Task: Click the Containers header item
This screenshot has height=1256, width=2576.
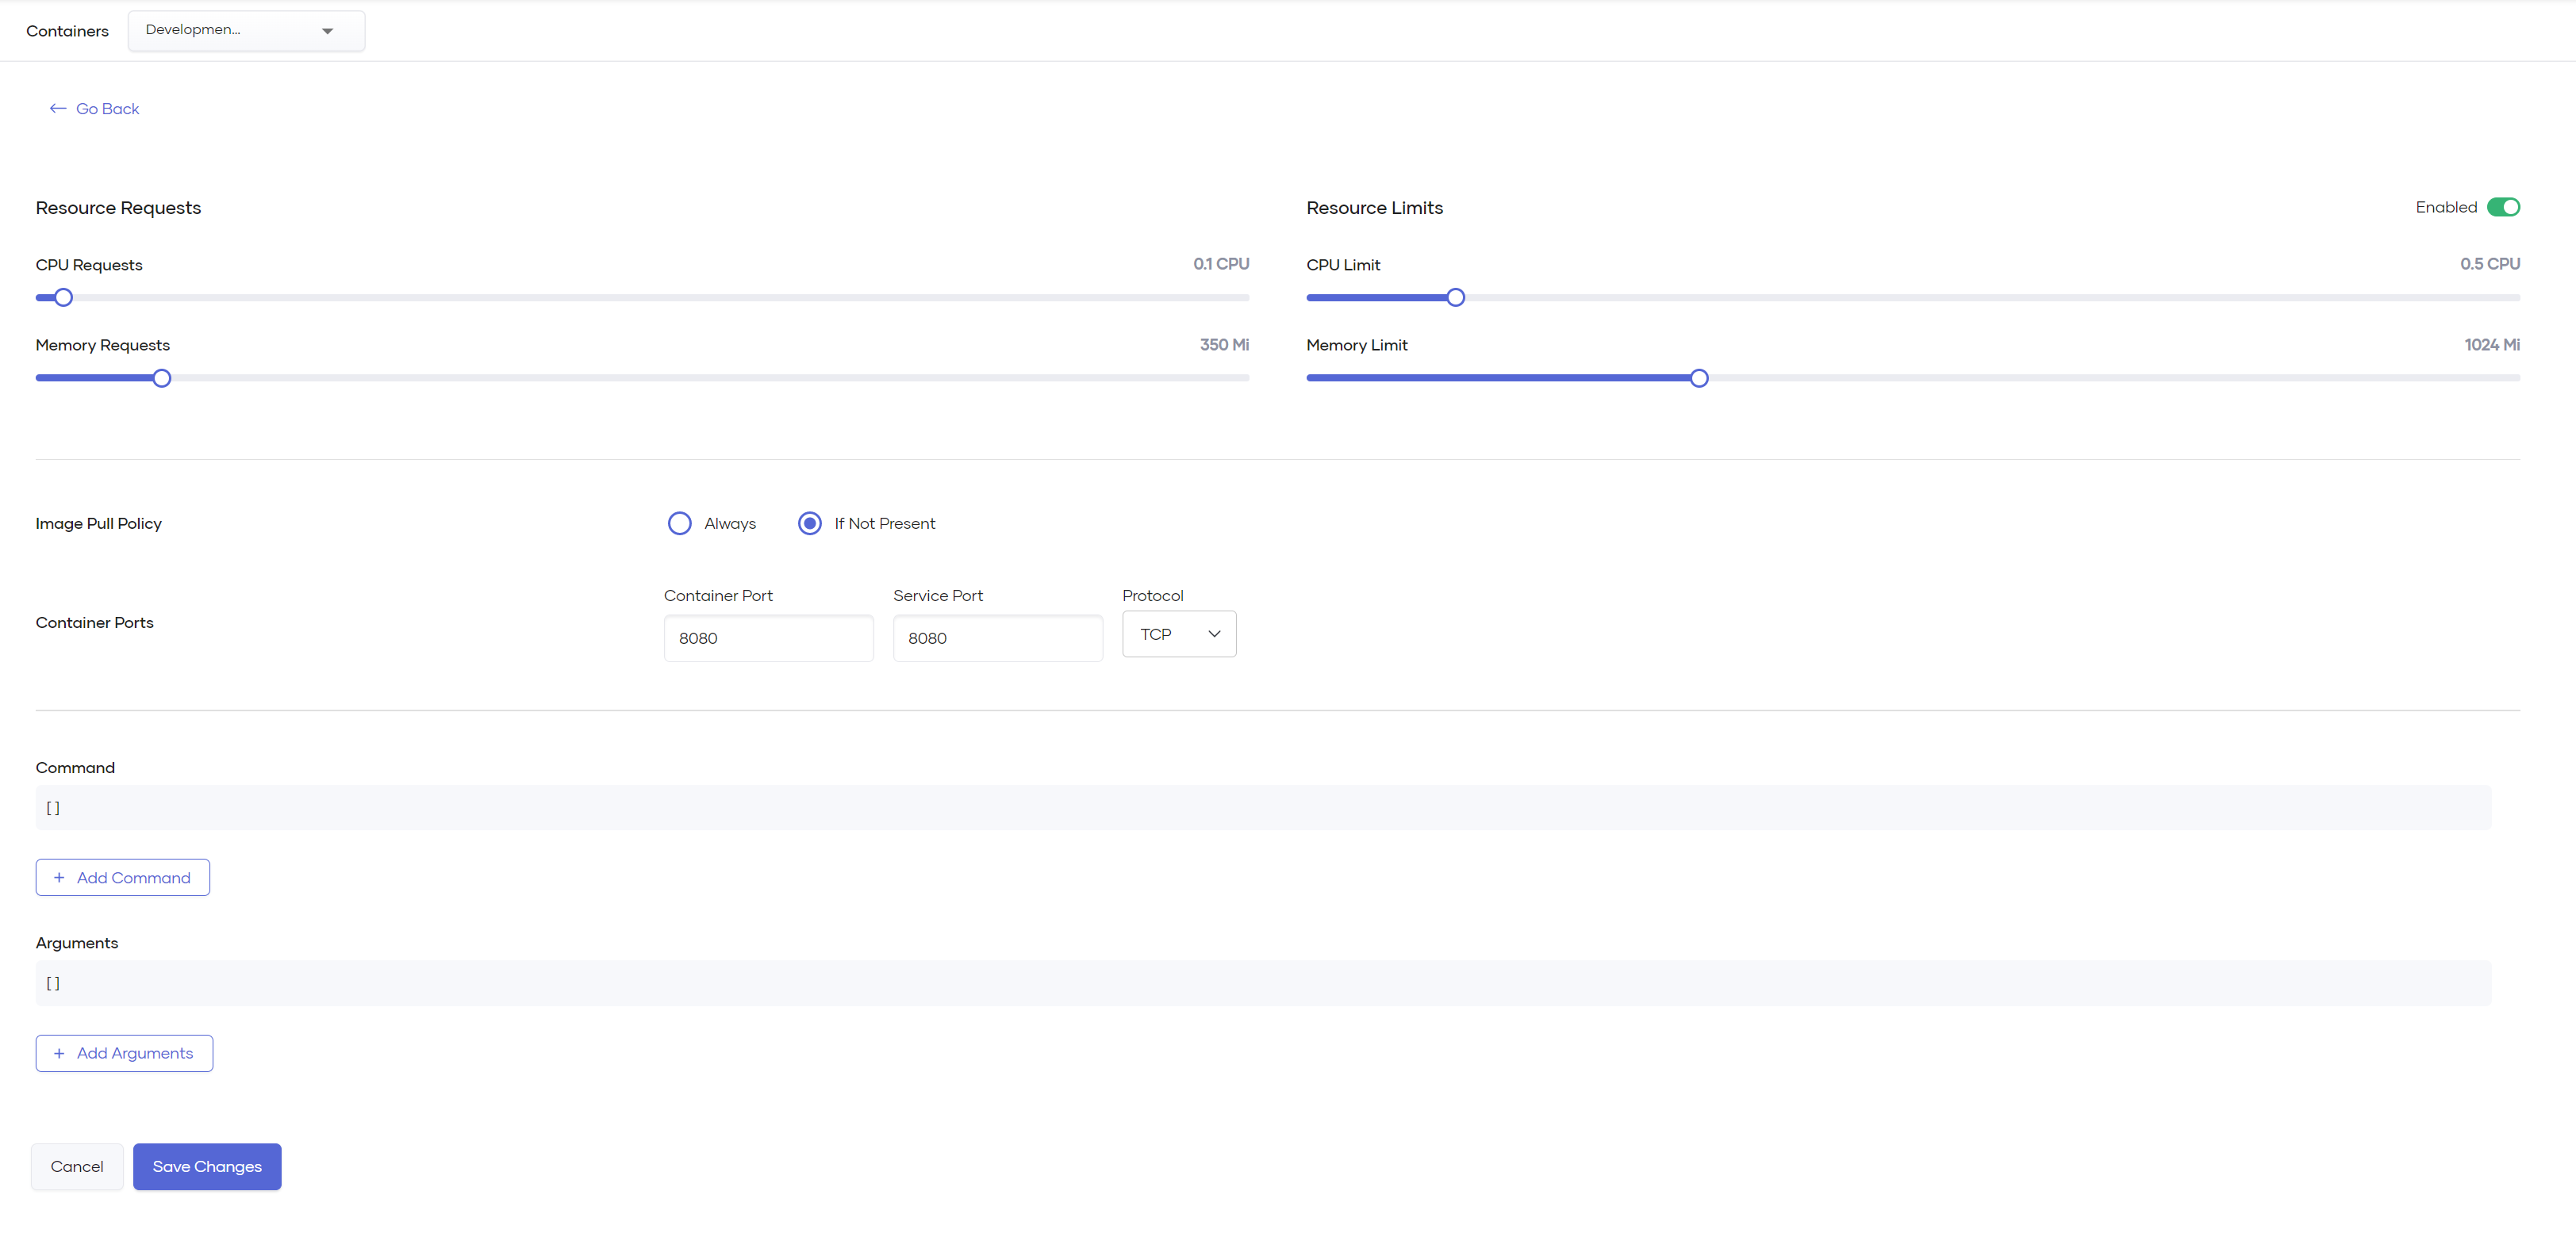Action: coord(67,31)
